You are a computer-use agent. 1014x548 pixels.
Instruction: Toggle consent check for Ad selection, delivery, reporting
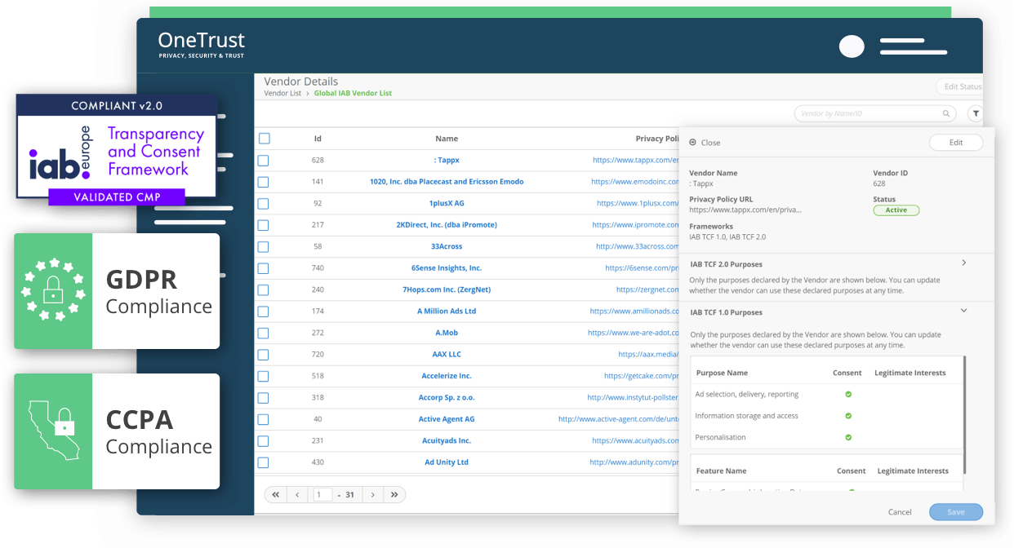point(848,395)
